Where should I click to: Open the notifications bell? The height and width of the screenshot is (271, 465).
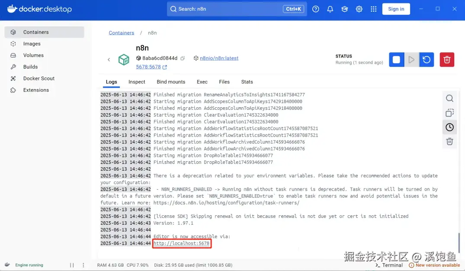[330, 9]
